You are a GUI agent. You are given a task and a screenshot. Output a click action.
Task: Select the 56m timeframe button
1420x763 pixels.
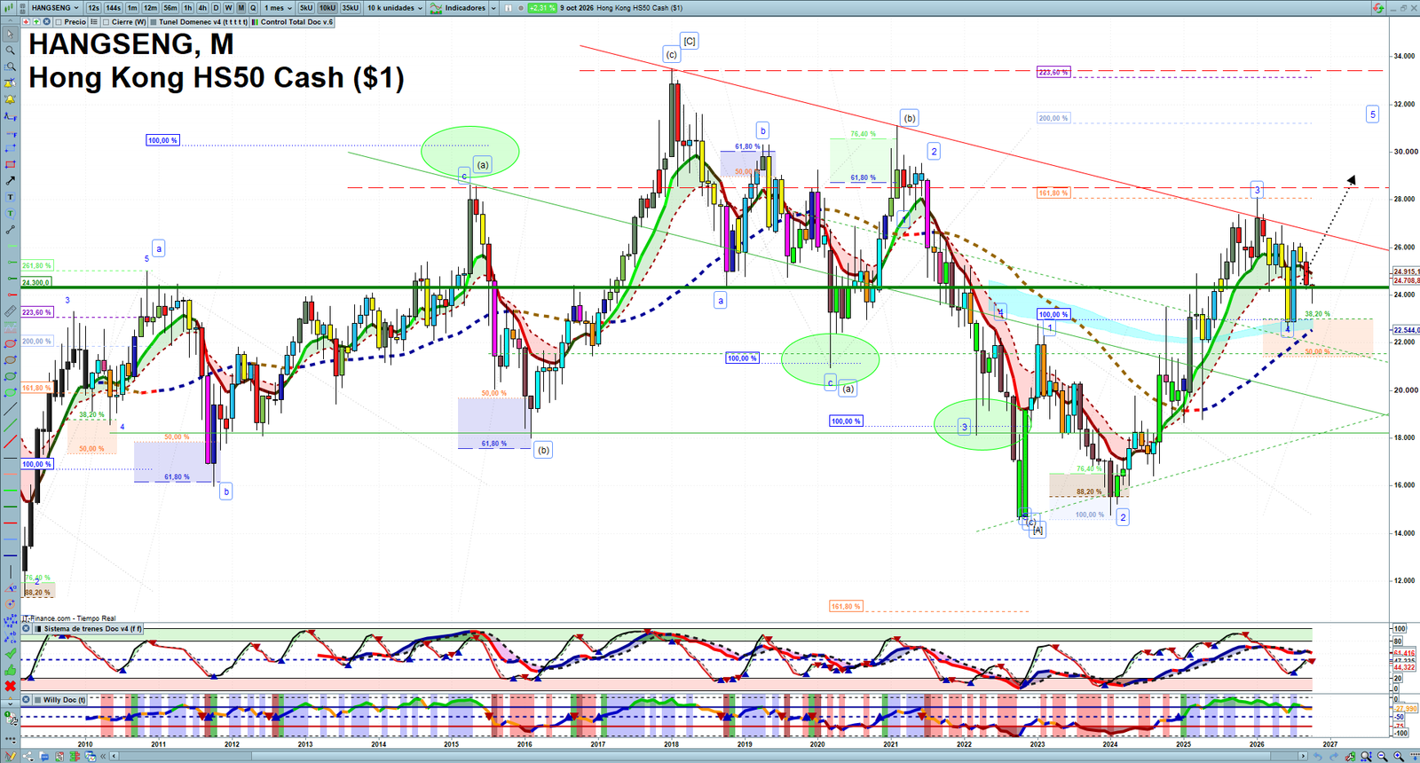[x=170, y=8]
